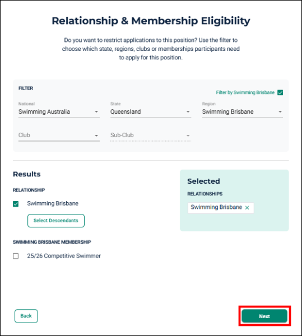Uncheck Filter by Swimming Brisbane checkbox
Image resolution: width=302 pixels, height=336 pixels.
tap(280, 92)
